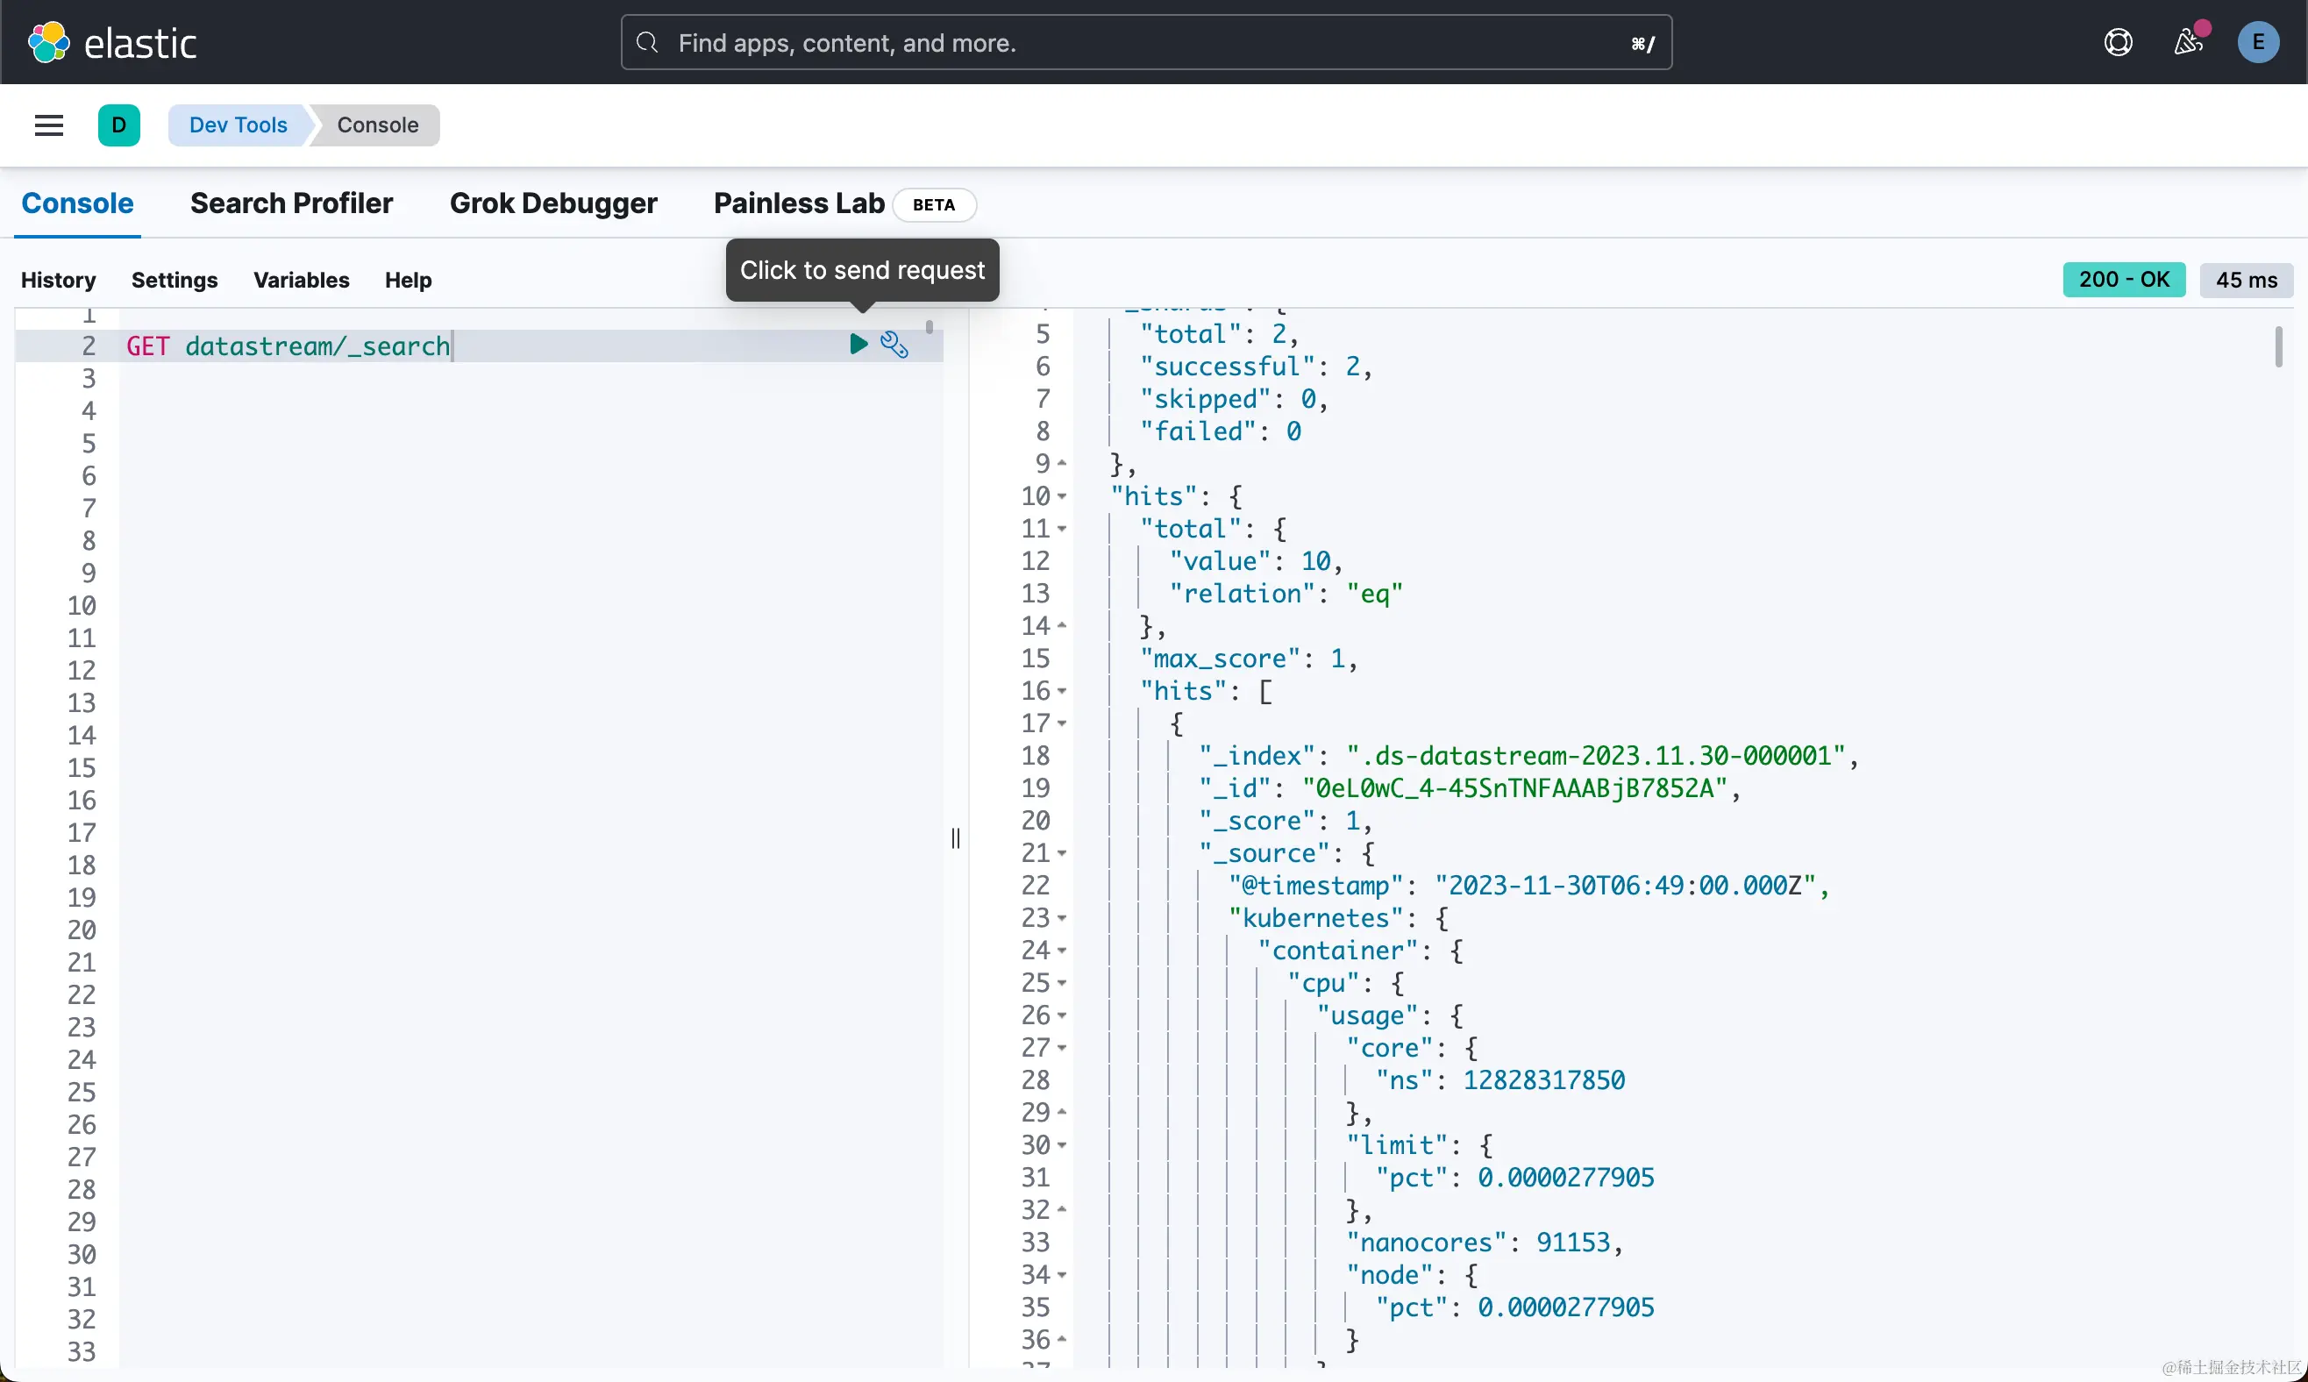Collapse the "_source" object on line 21
2308x1382 pixels.
1062,853
